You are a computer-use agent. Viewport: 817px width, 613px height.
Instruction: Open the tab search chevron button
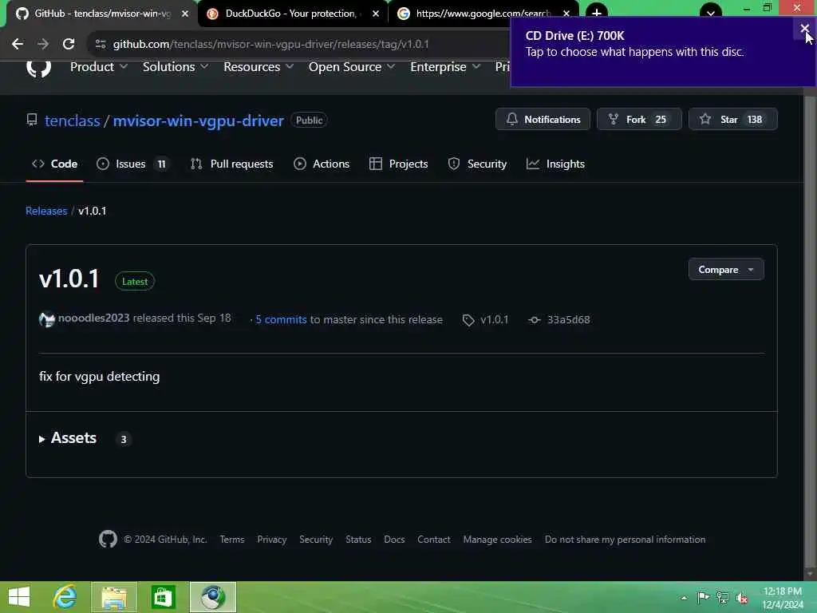[x=711, y=13]
